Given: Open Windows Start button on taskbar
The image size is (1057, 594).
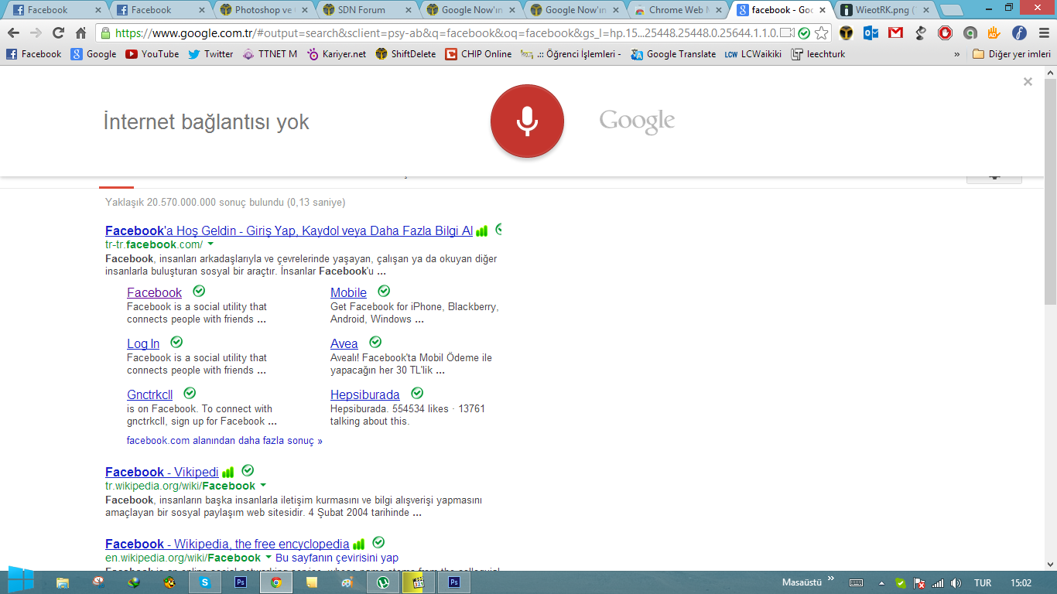Looking at the screenshot, I should (21, 581).
